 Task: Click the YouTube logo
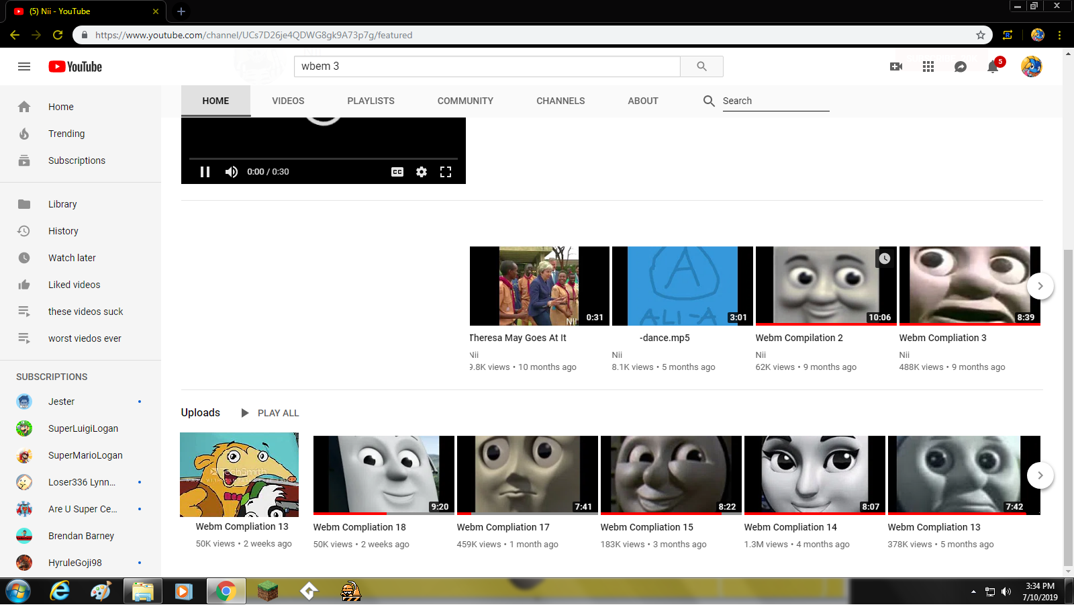(75, 66)
